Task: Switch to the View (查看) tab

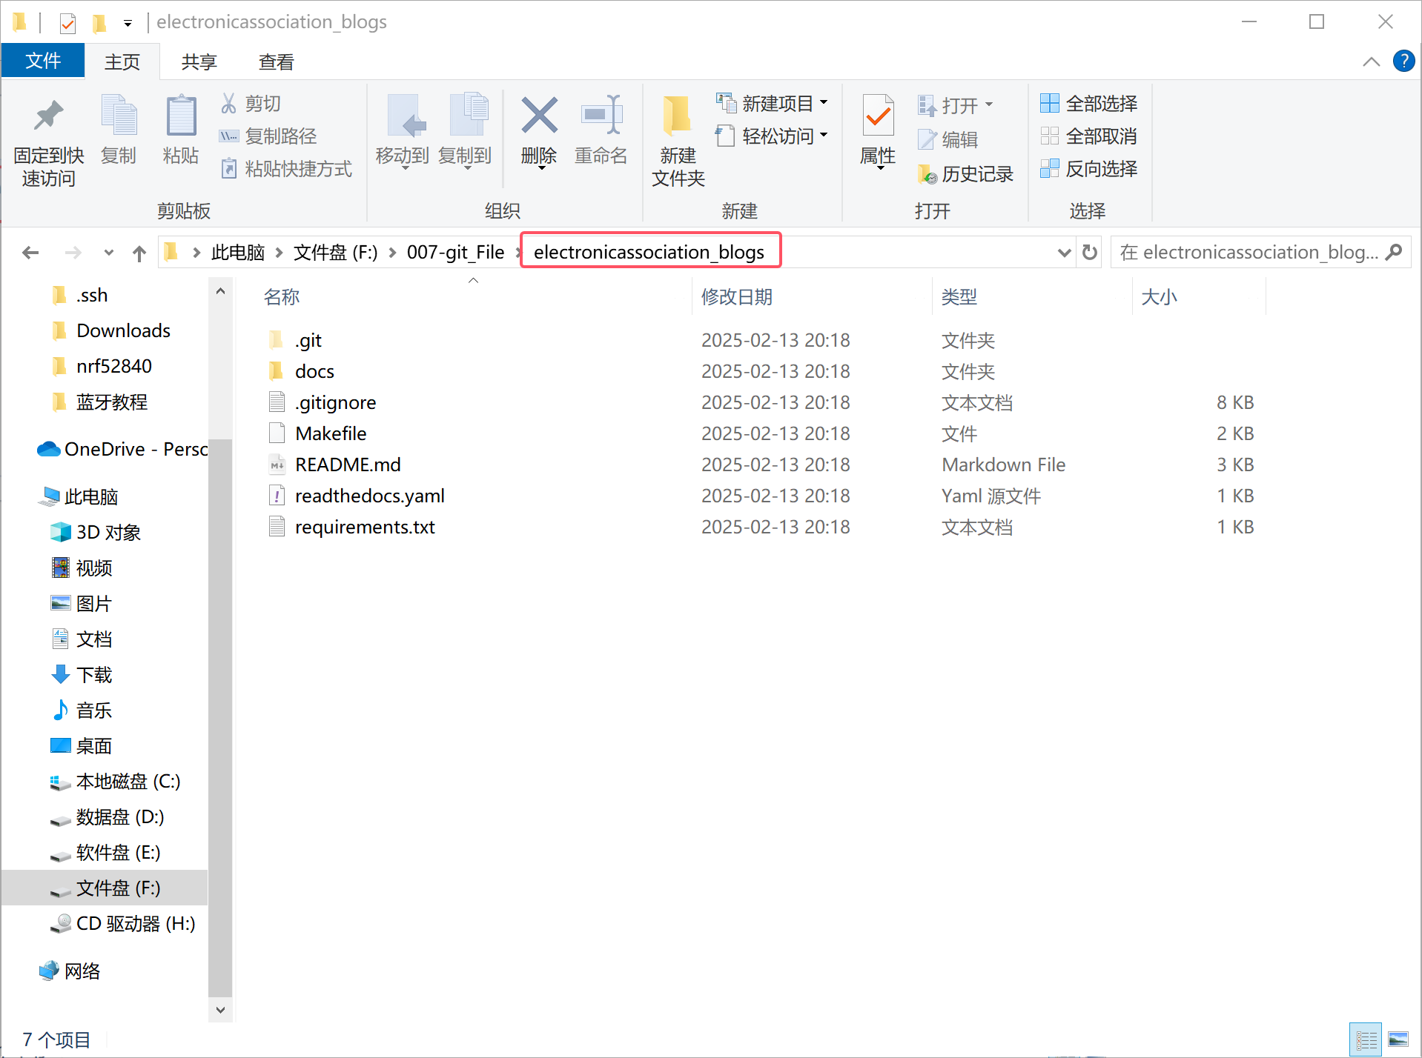Action: coord(277,61)
